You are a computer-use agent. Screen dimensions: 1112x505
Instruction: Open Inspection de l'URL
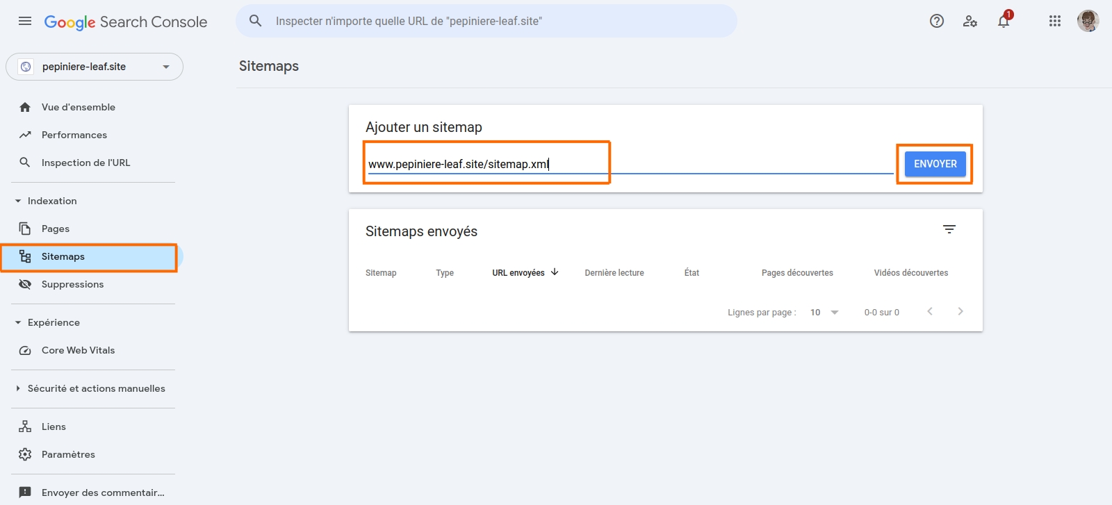coord(85,163)
